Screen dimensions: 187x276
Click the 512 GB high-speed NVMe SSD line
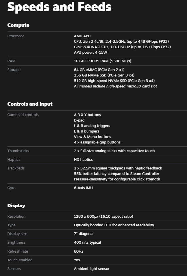coord(114,81)
